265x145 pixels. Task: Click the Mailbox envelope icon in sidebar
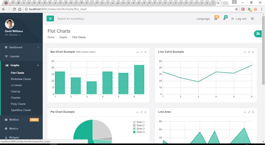(x=6, y=120)
